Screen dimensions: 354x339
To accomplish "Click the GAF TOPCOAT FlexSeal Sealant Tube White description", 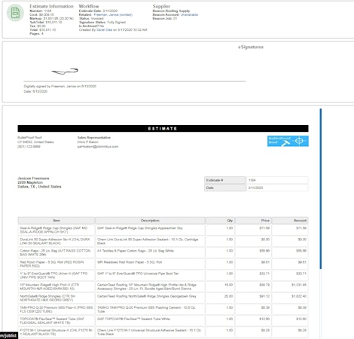I will [x=133, y=319].
